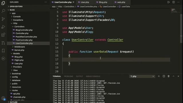Place cursor on empty line 17
The image size is (183, 103).
[x=116, y=60]
